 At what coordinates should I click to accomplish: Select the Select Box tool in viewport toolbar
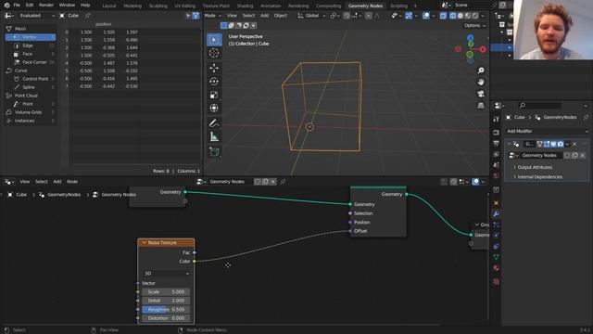coord(214,40)
